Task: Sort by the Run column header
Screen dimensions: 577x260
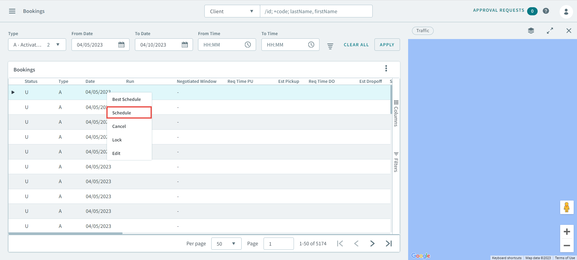Action: pos(130,81)
